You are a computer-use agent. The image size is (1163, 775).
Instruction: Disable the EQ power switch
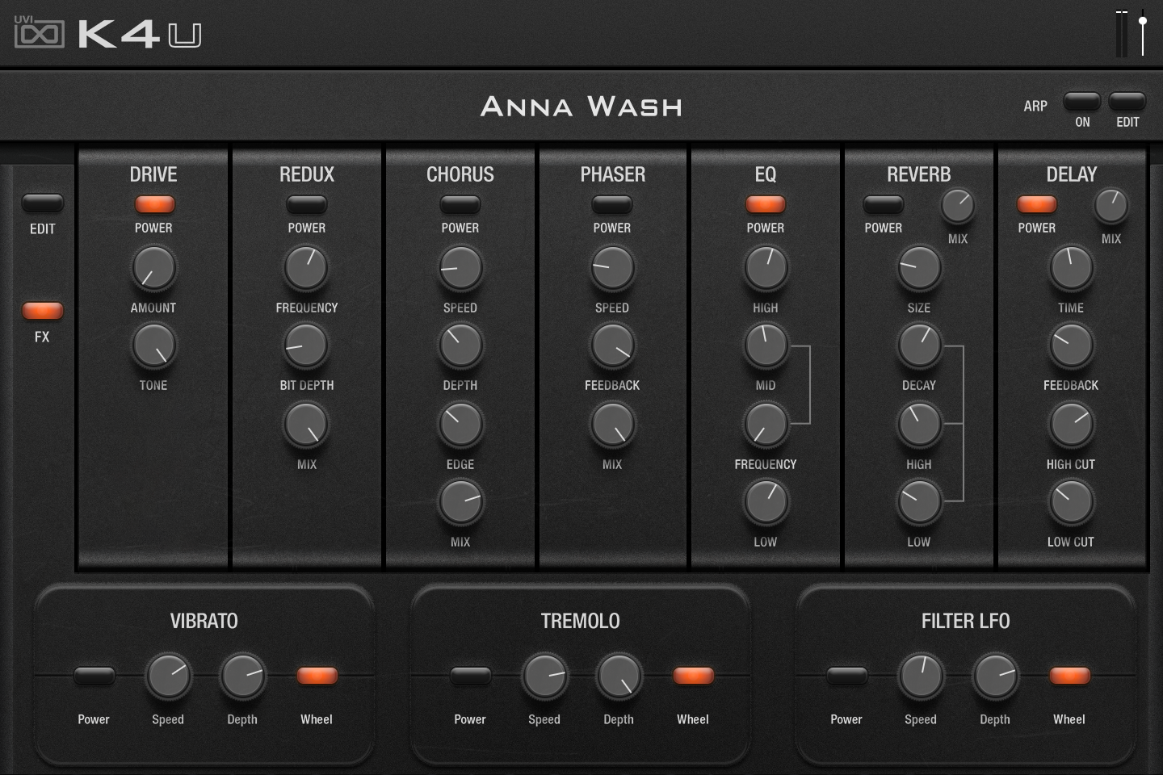click(766, 204)
